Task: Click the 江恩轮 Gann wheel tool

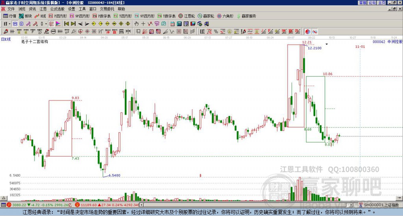Action: (x=187, y=16)
